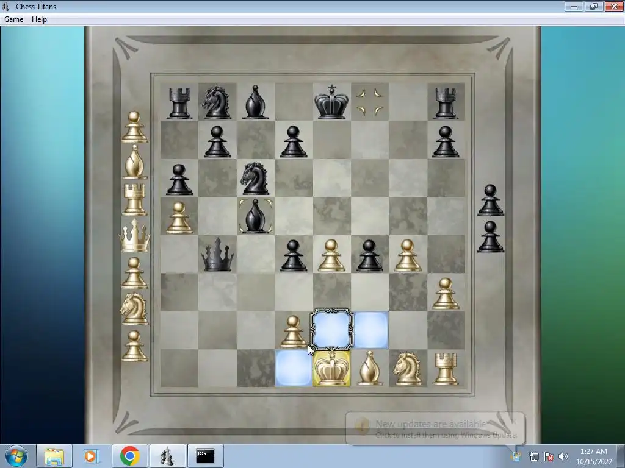Pick the white pawn on e4
The height and width of the screenshot is (468, 625).
click(x=331, y=255)
